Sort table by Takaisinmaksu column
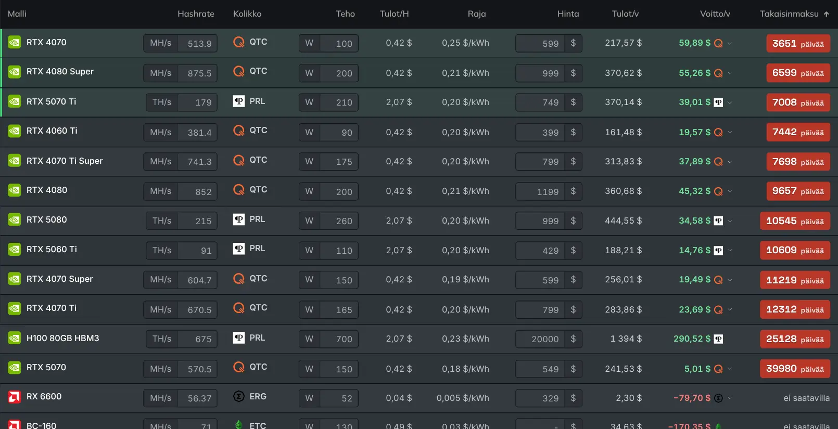Viewport: 838px width, 429px height. (x=794, y=14)
